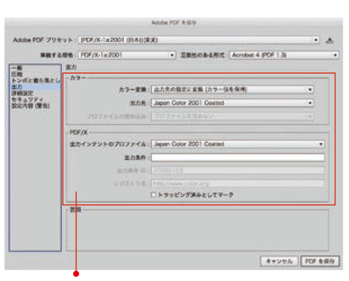Click the disabled プロファイルの埋め込み dropdown
The height and width of the screenshot is (281, 349).
point(232,116)
